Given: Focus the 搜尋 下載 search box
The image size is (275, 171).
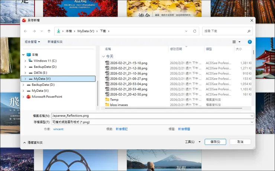Looking at the screenshot, I should point(227,31).
